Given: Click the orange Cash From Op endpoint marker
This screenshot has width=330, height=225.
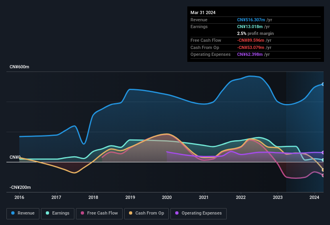Looking at the screenshot, I should click(x=323, y=170).
